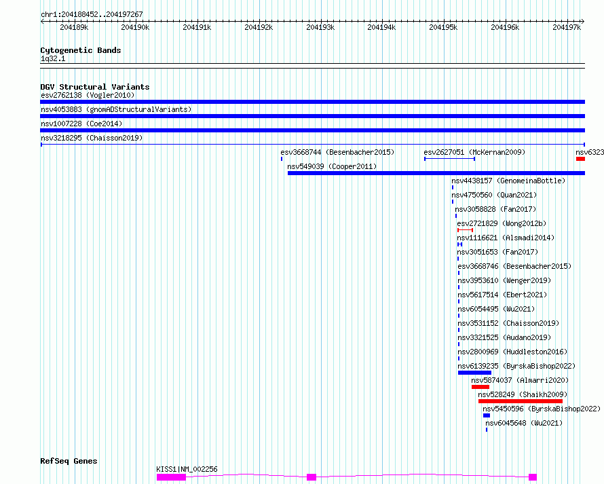Click the first magenta KISS1 exon block
Image resolution: width=604 pixels, height=484 pixels.
click(x=172, y=477)
